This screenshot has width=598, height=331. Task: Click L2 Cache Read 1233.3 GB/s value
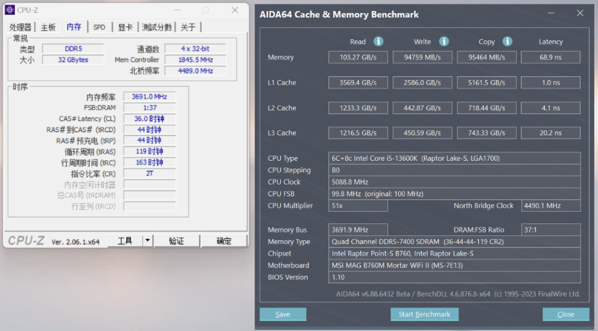358,108
